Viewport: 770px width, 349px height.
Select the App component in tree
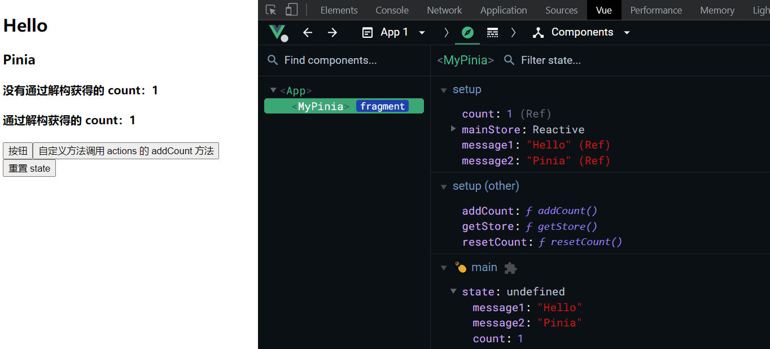(x=296, y=90)
